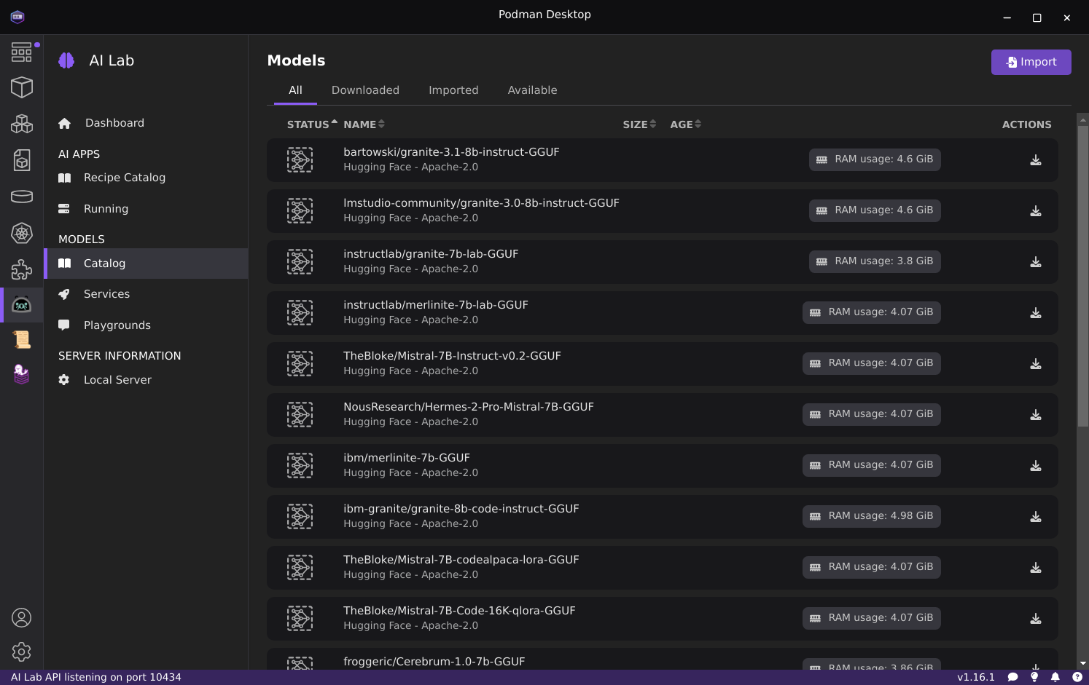This screenshot has height=685, width=1089.
Task: Open the Settings gear icon
Action: coord(22,652)
